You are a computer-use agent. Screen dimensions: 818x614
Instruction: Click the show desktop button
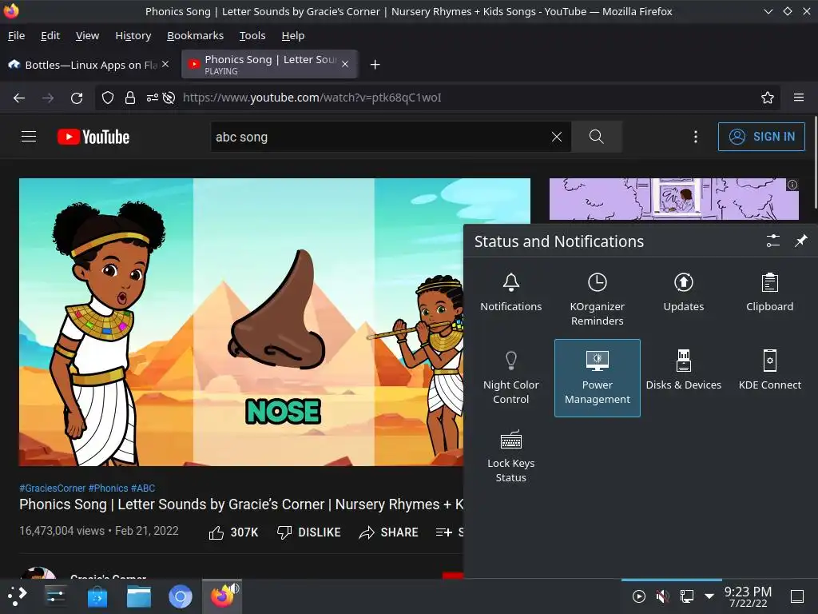[797, 596]
